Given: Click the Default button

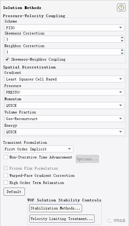Looking at the screenshot, I should (x=14, y=192).
